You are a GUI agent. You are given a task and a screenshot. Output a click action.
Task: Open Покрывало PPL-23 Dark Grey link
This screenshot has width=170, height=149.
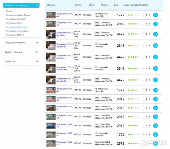pos(65,34)
